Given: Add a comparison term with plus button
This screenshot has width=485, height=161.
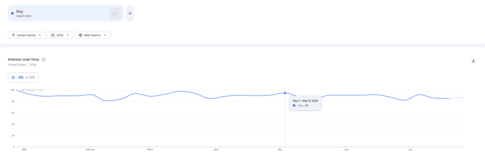Looking at the screenshot, I should click(x=130, y=13).
